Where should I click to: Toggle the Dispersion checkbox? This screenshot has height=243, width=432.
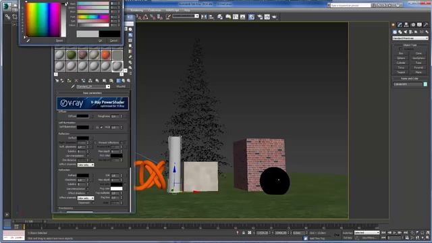(x=93, y=202)
